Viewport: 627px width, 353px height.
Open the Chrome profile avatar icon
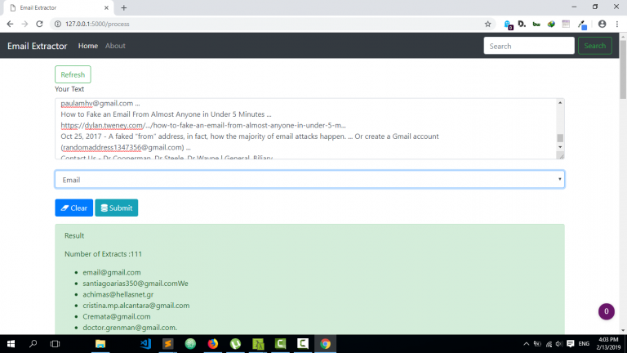pyautogui.click(x=602, y=24)
